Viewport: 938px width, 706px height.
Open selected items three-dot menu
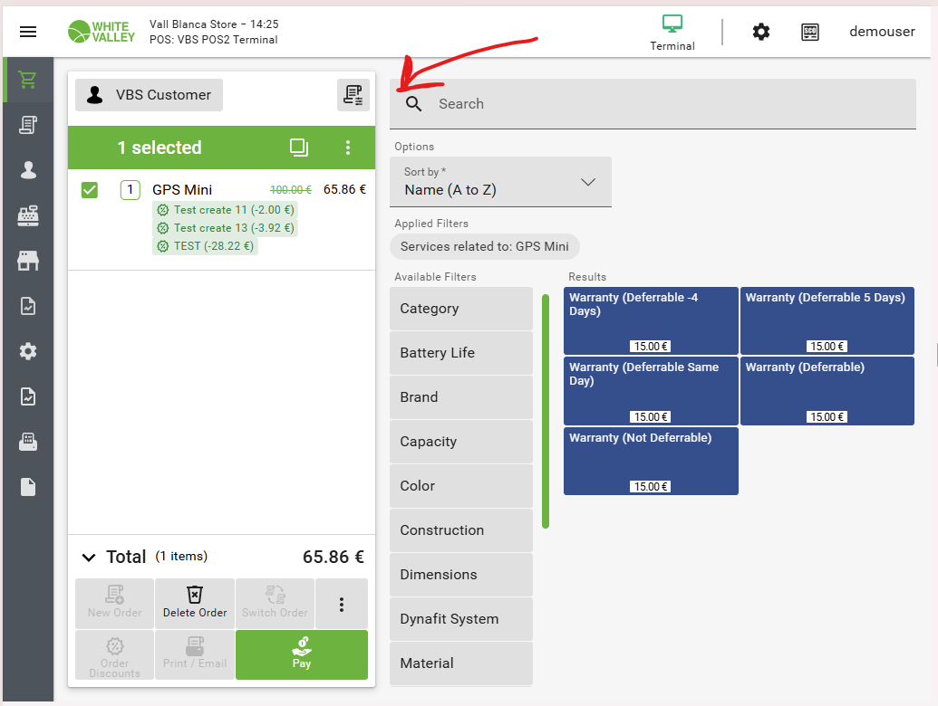(x=348, y=148)
